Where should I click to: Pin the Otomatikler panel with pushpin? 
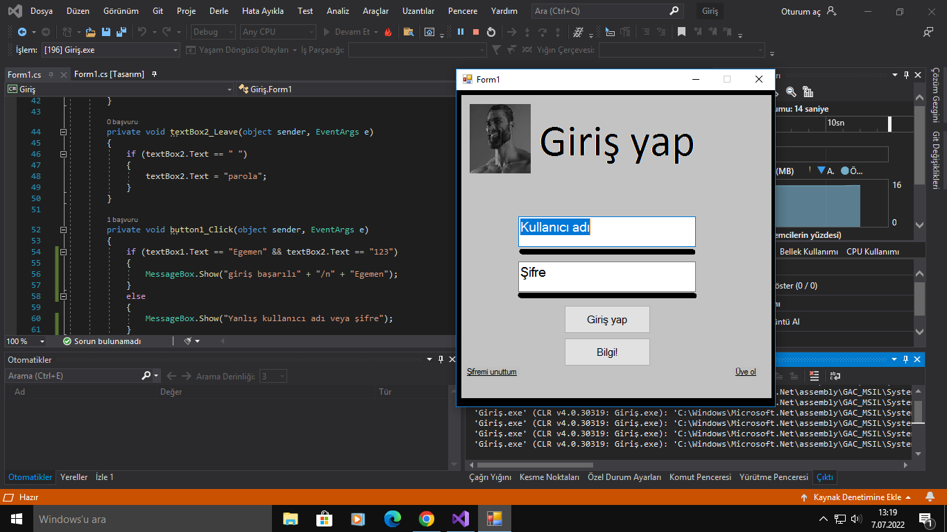pos(441,359)
